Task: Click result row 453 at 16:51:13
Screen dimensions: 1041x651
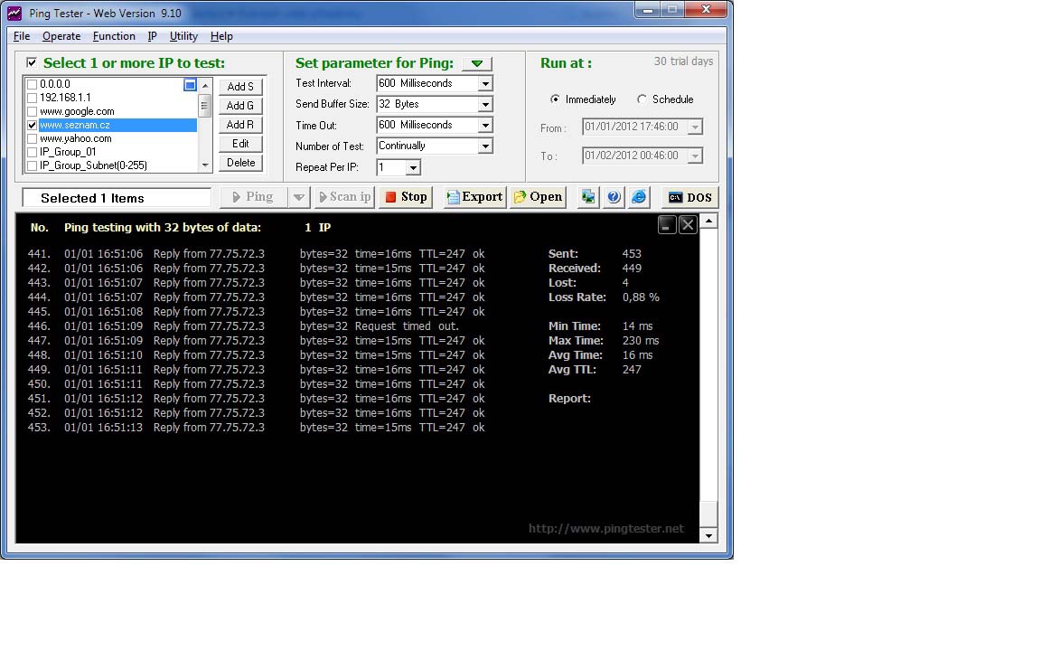Action: point(257,428)
